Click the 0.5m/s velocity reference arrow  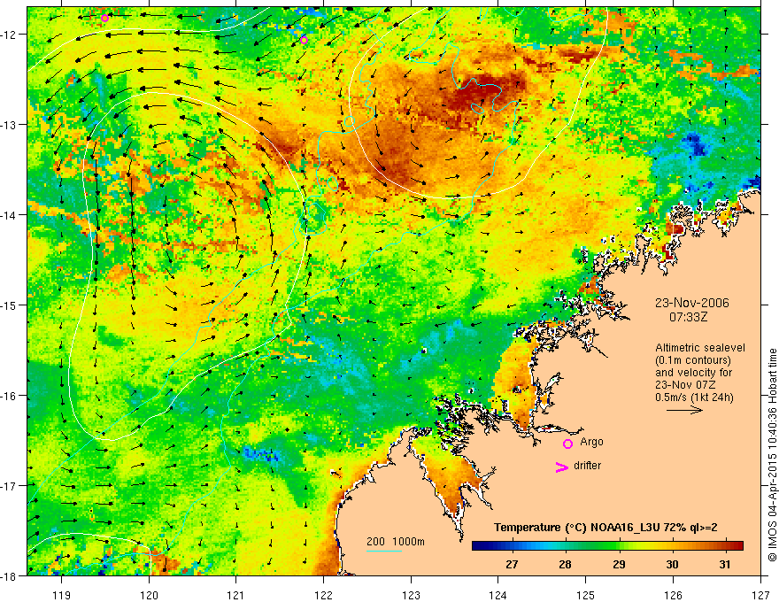pyautogui.click(x=684, y=410)
